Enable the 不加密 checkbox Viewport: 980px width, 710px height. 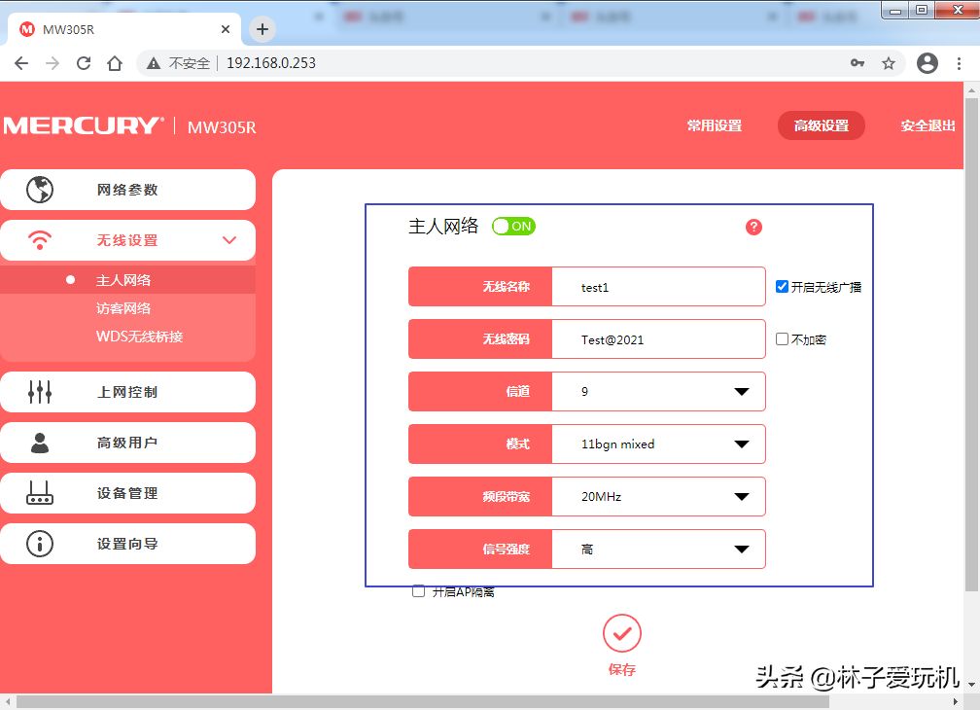point(782,339)
